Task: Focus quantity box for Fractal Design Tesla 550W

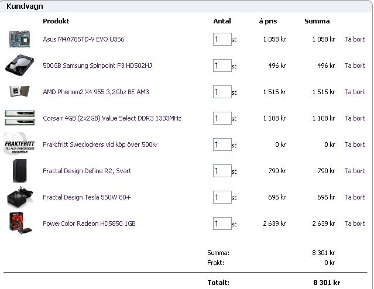Action: click(x=222, y=197)
